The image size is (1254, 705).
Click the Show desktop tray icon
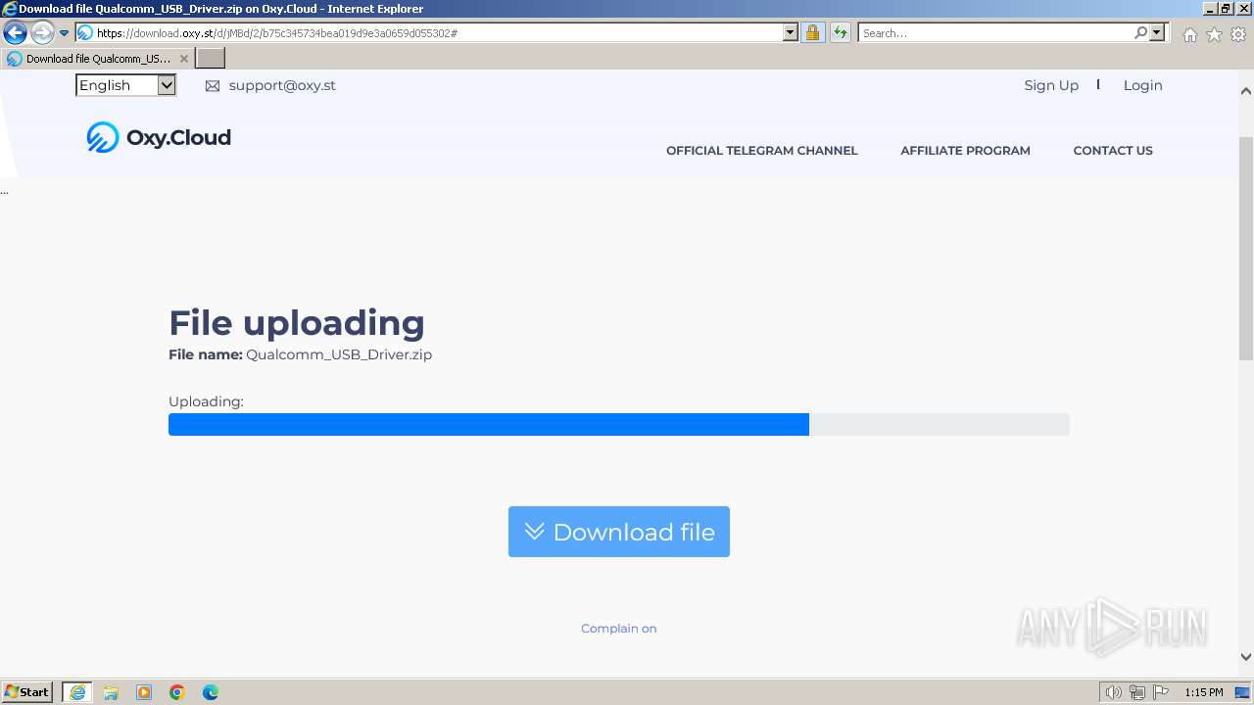[x=1242, y=692]
